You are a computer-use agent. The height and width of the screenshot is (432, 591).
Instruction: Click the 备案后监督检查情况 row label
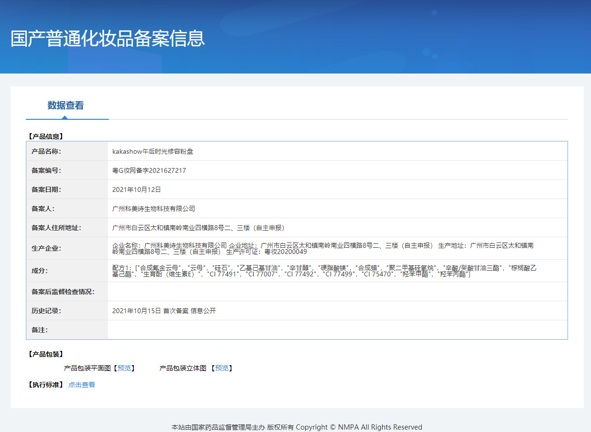(63, 292)
